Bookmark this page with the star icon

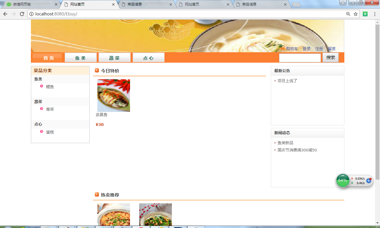[356, 14]
